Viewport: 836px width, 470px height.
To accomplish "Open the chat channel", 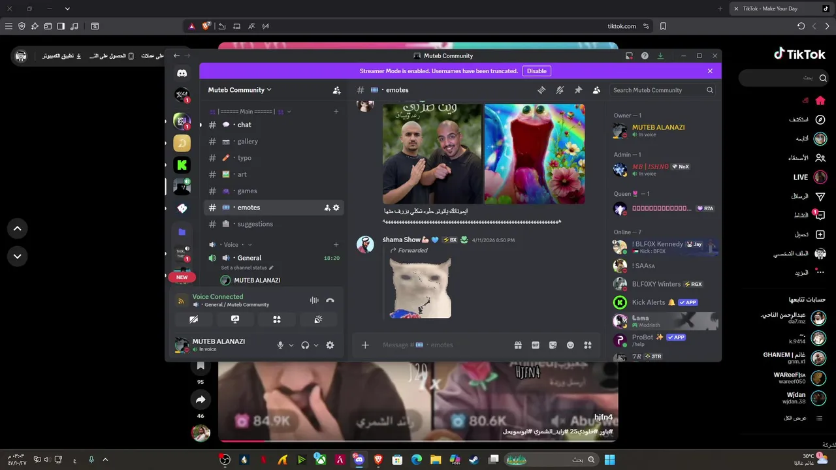I will (x=274, y=125).
